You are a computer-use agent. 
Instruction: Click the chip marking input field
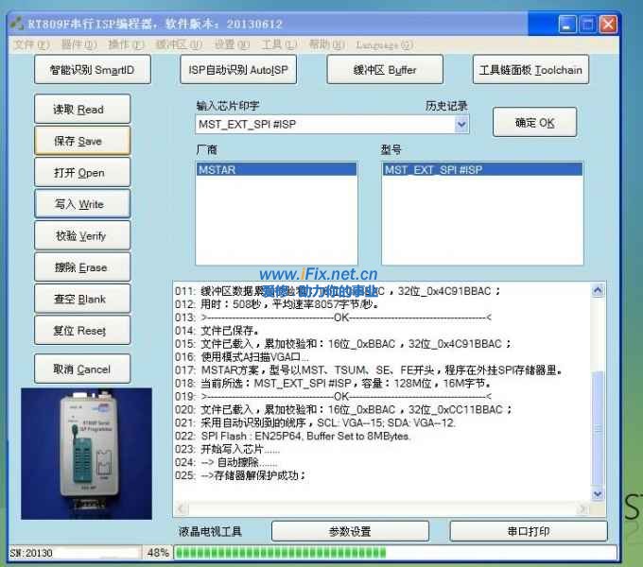click(324, 124)
